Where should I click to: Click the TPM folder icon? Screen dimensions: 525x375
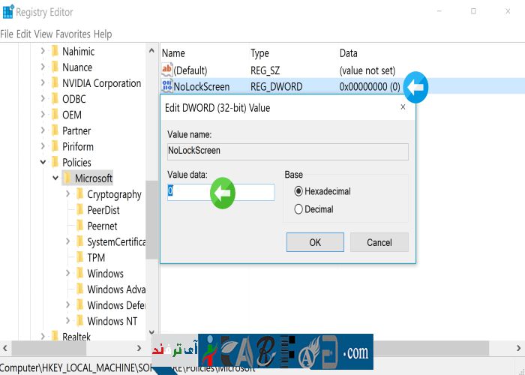pyautogui.click(x=79, y=257)
